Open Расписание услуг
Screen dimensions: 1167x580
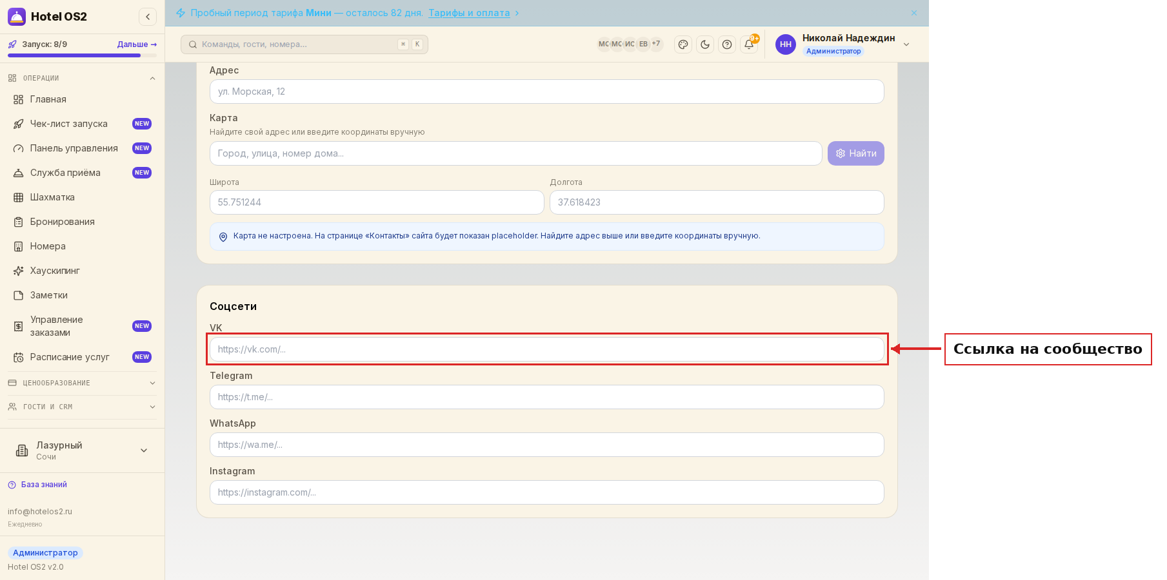[x=82, y=357]
